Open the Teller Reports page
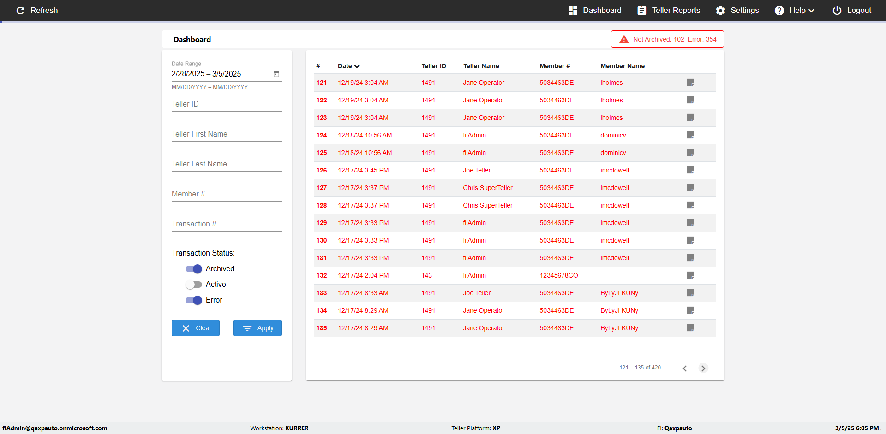 click(x=669, y=10)
